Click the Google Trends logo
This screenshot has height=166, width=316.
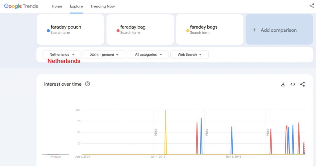[x=21, y=6]
